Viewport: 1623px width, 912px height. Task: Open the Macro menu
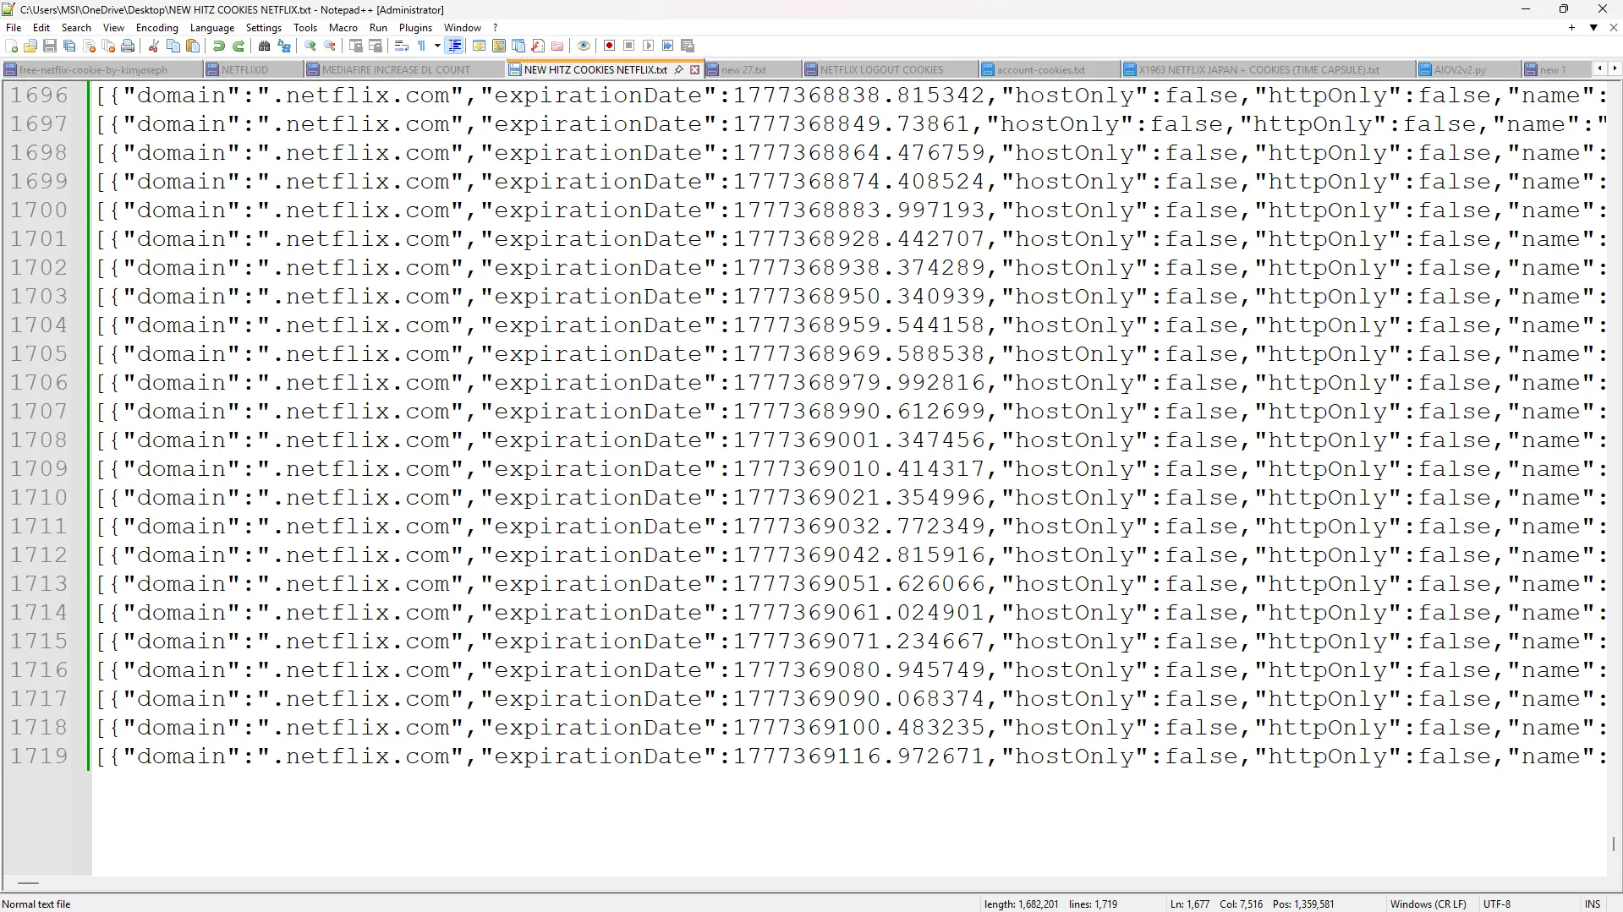pyautogui.click(x=343, y=28)
